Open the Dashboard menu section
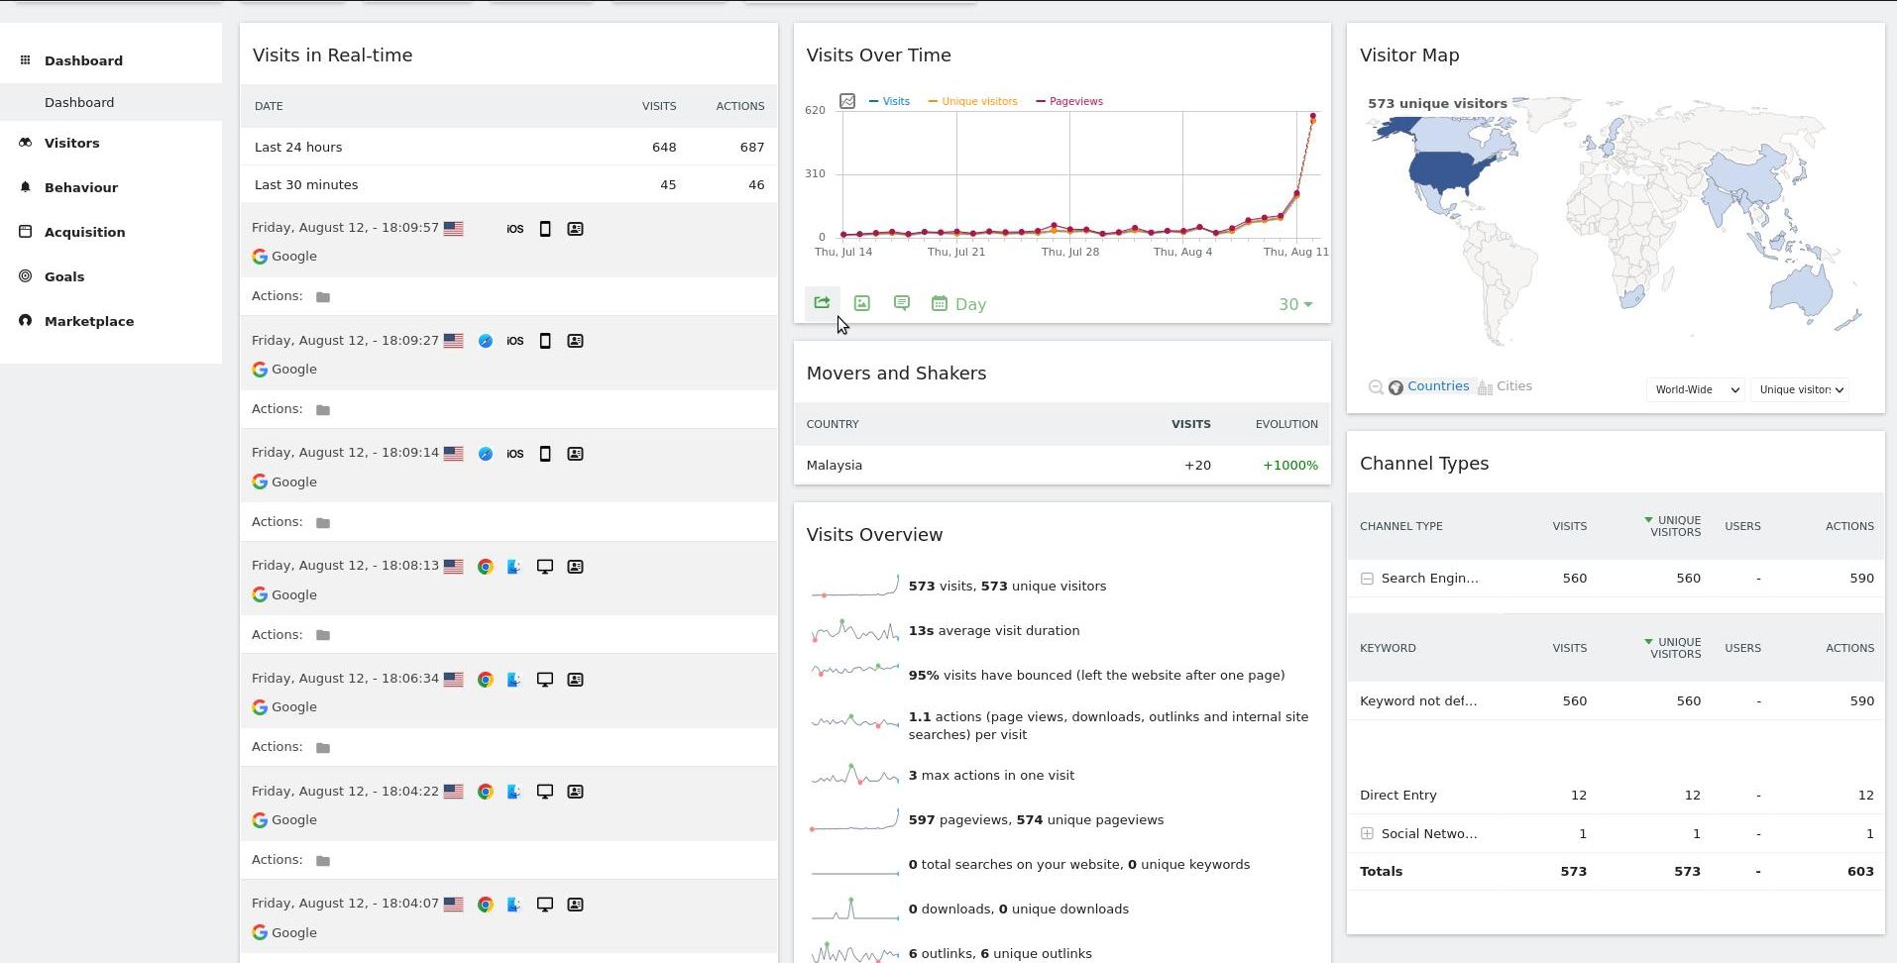The height and width of the screenshot is (963, 1897). tap(83, 60)
